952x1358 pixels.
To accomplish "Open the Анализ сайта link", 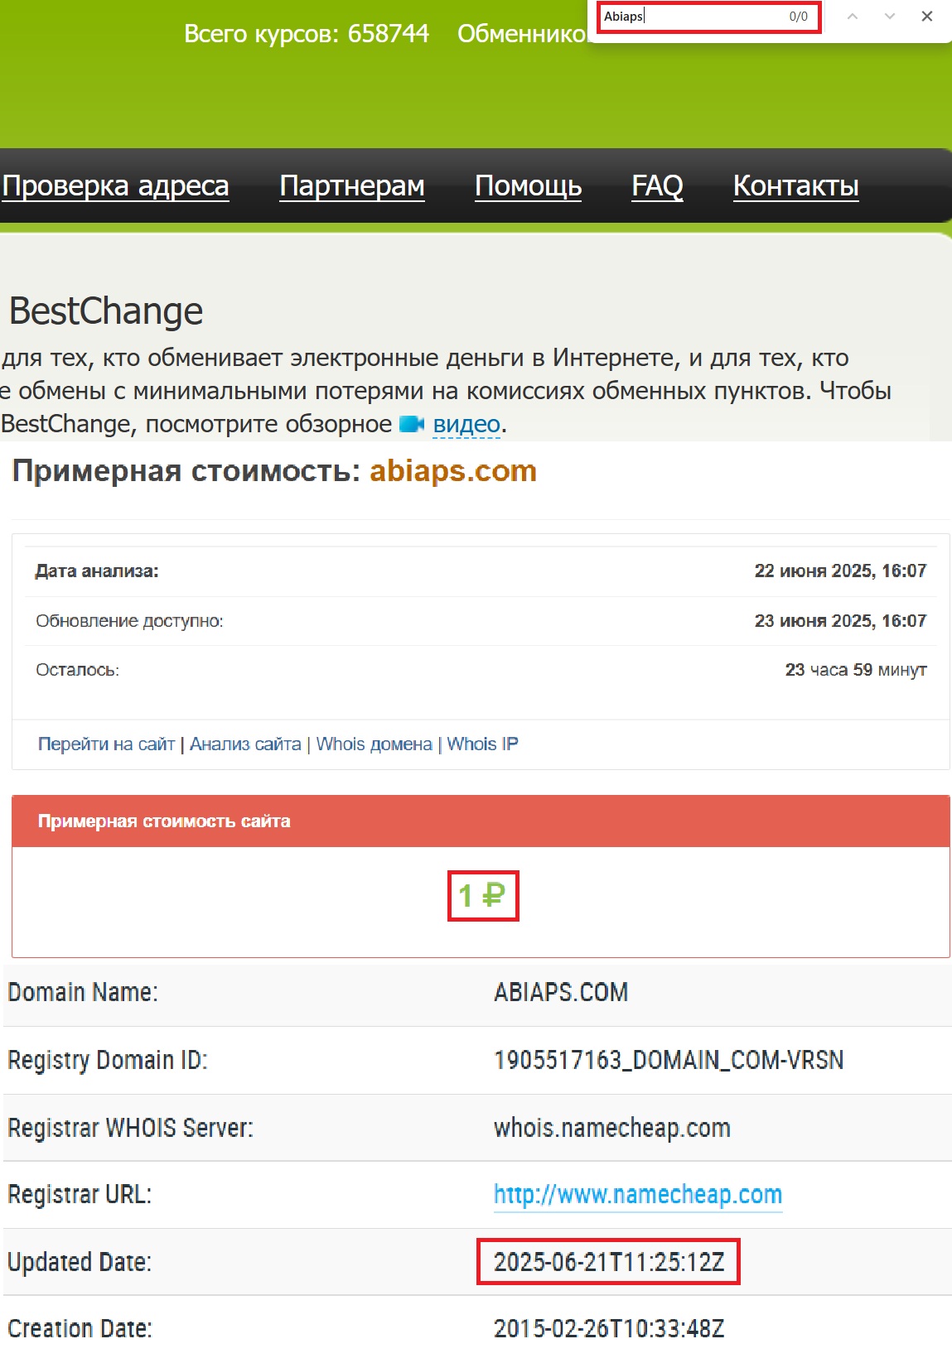I will coord(245,744).
